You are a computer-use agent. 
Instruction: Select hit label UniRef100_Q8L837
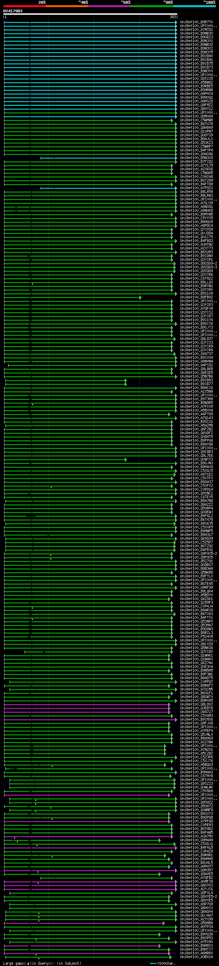(196, 339)
